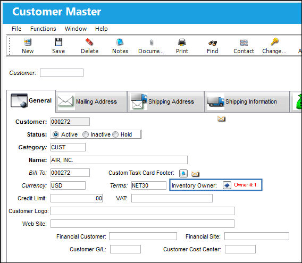This screenshot has height=263, width=302.
Task: Click the New toolbar icon
Action: click(28, 42)
